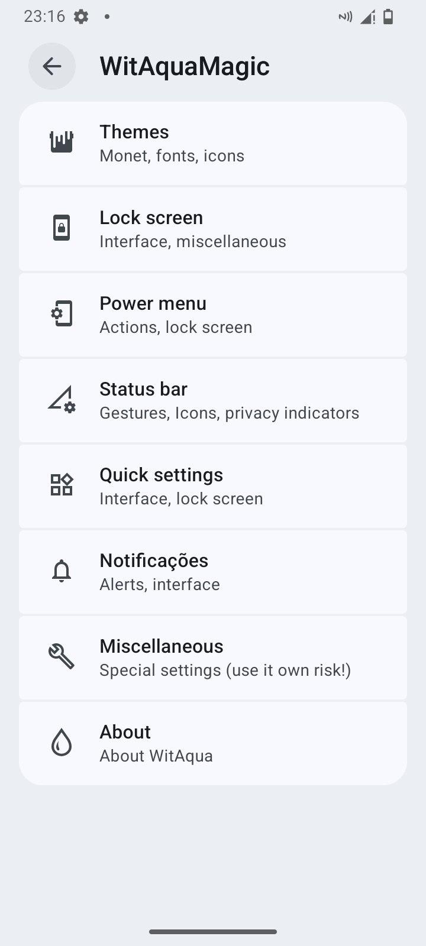This screenshot has width=426, height=946.
Task: Tap the bottom navigation gesture handle
Action: click(213, 932)
